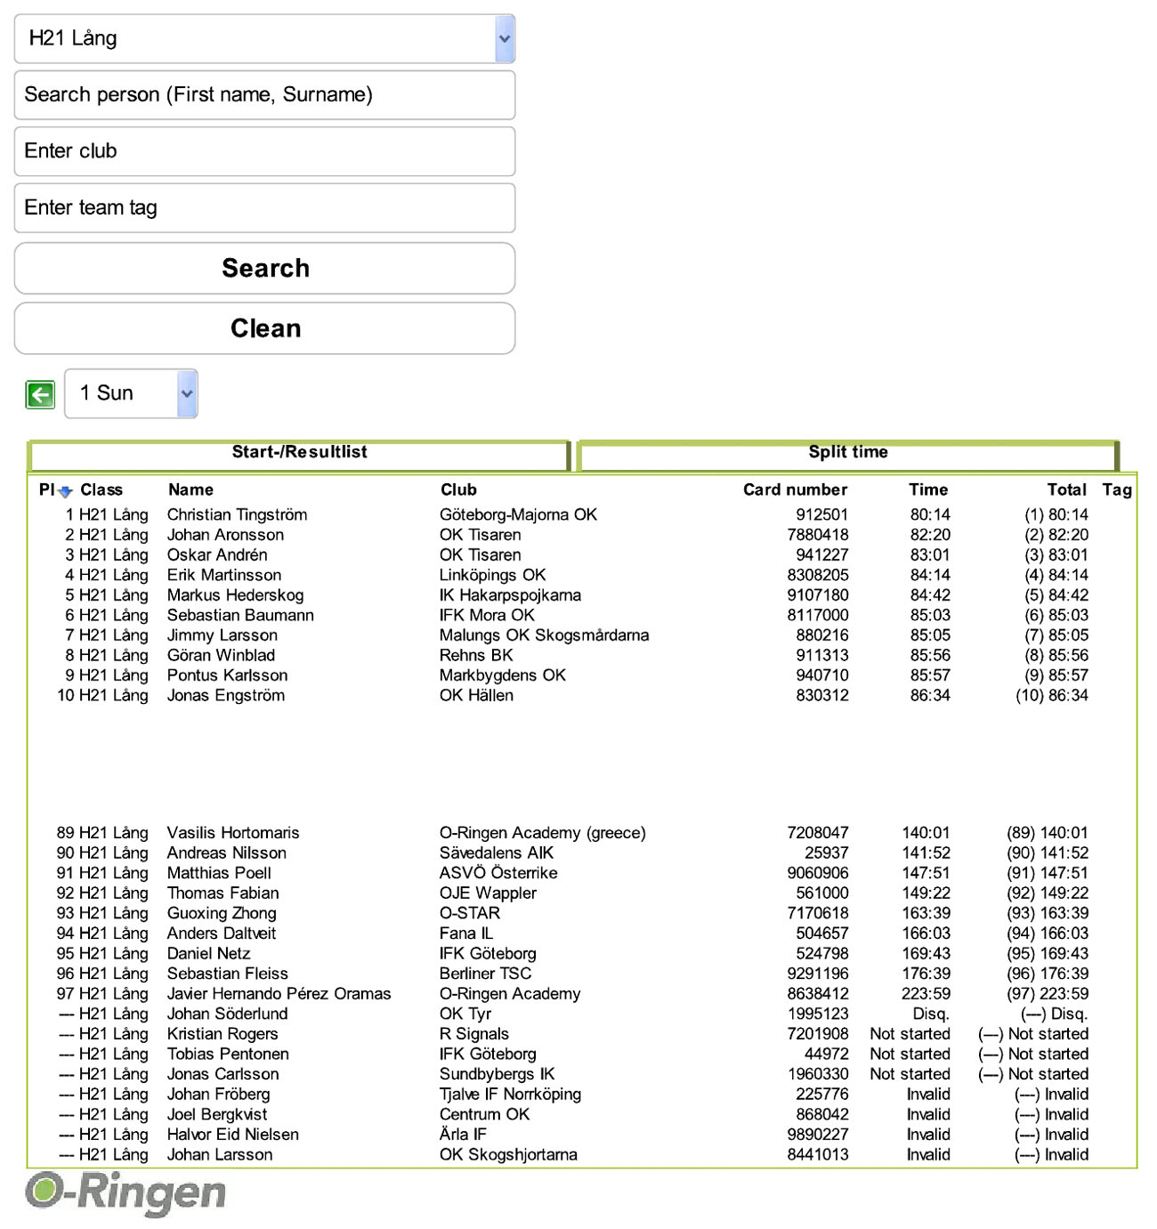Select Johan Aronsson in the result list
This screenshot has width=1157, height=1229.
click(x=225, y=535)
